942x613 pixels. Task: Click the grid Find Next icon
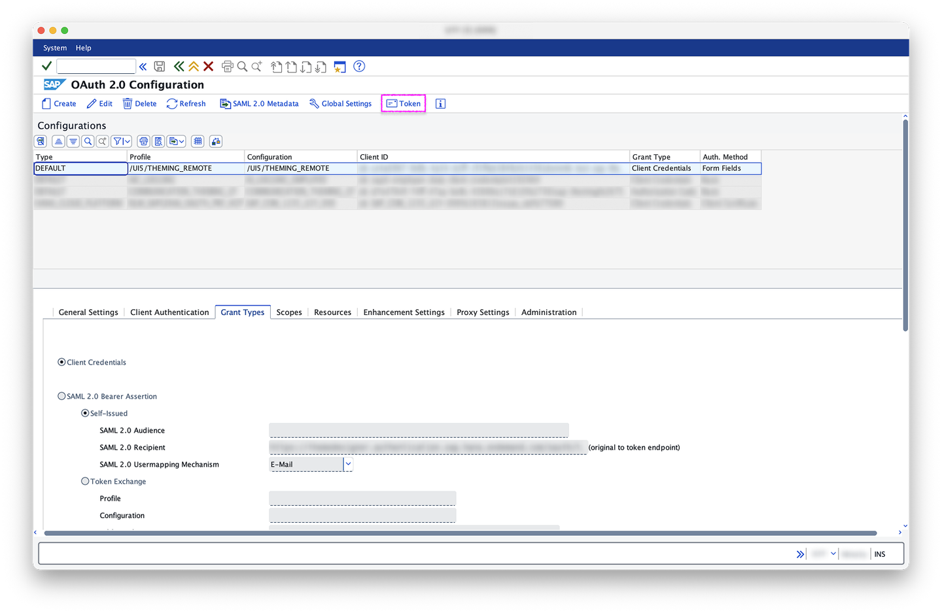click(102, 141)
